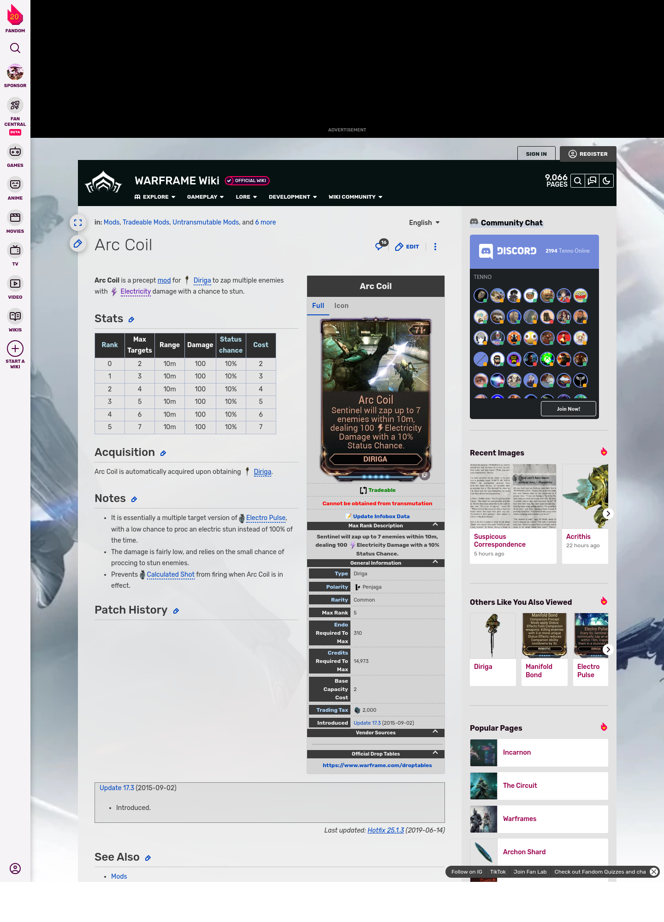
Task: Open the wiki discussions icon in header
Action: point(592,181)
